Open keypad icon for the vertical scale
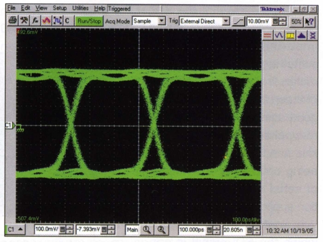 [62, 230]
